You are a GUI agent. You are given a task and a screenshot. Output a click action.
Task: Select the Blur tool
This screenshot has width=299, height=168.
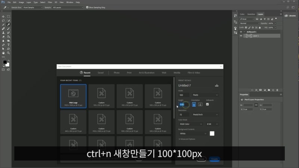click(x=3, y=41)
